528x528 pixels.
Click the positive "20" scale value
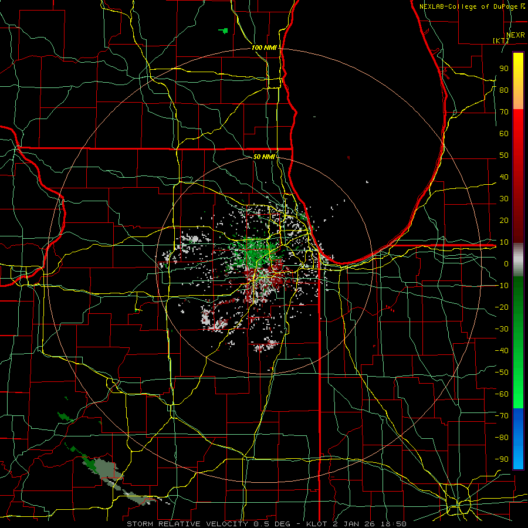504,220
